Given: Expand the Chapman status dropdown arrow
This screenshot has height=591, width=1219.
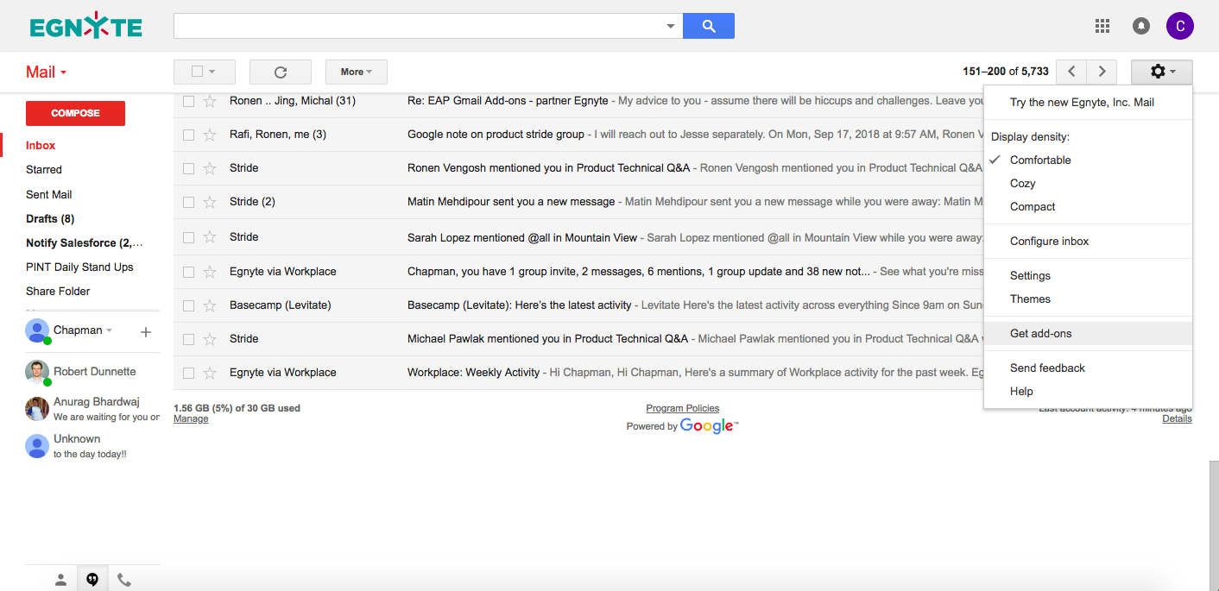Looking at the screenshot, I should coord(110,330).
